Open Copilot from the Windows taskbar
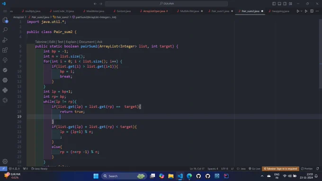This screenshot has width=322, height=181. [x=161, y=176]
